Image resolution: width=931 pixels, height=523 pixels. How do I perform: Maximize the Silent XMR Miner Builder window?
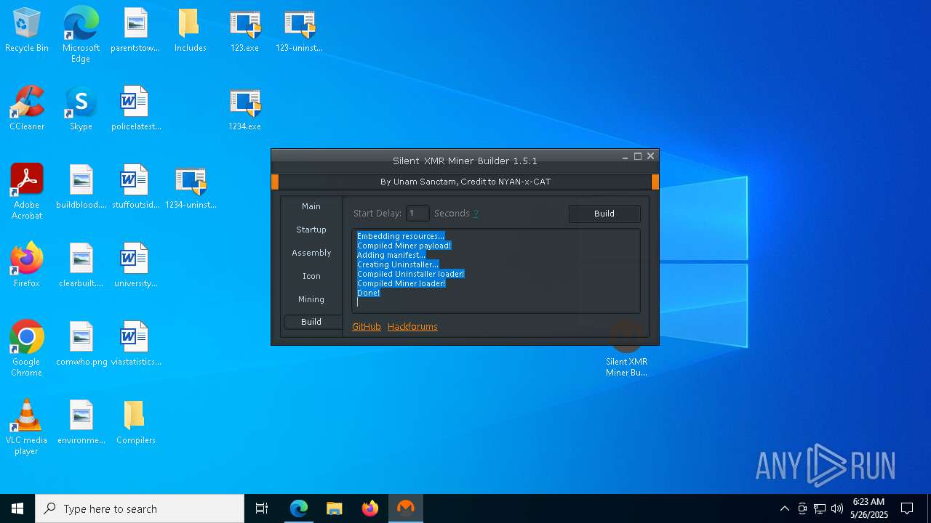coord(638,156)
